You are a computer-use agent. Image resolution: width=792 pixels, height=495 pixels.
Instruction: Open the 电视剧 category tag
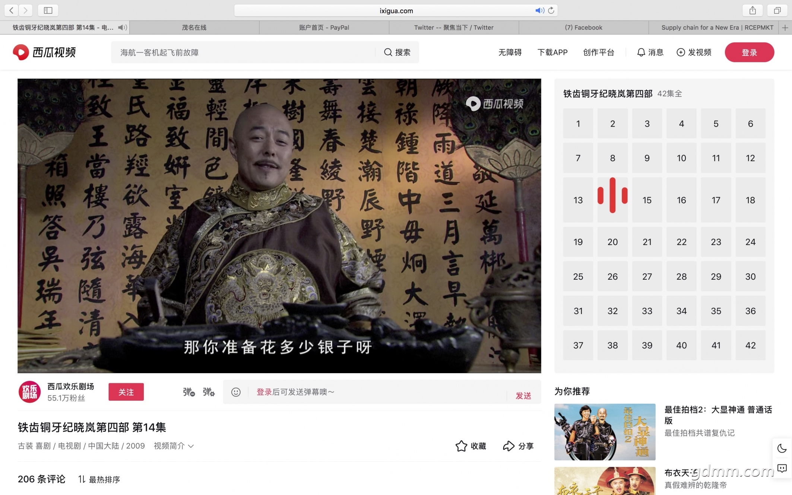coord(70,446)
